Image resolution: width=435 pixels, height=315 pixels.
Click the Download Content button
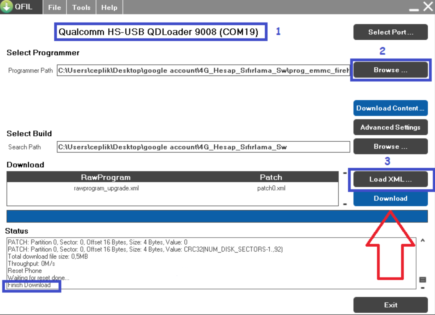[390, 108]
